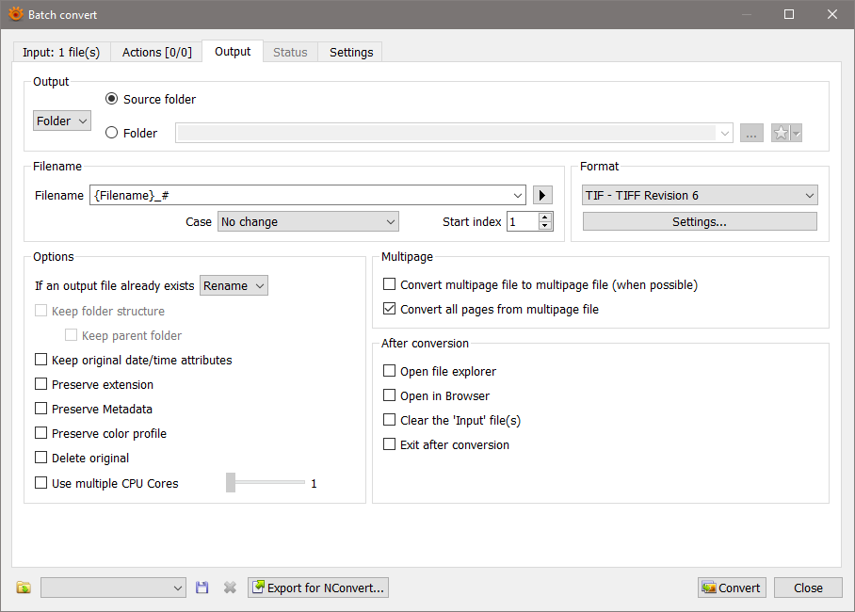This screenshot has width=855, height=612.
Task: Open the TIF format dropdown
Action: (x=700, y=195)
